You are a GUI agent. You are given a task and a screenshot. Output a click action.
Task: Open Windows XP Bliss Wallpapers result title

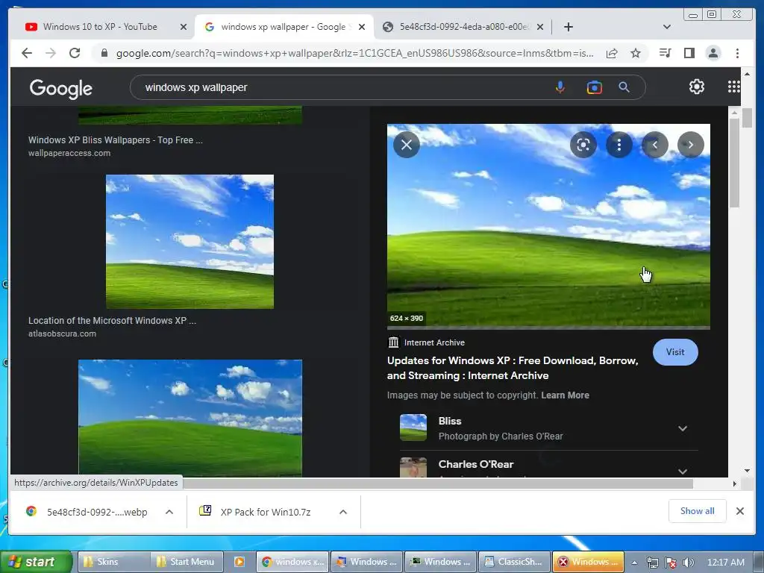[116, 140]
